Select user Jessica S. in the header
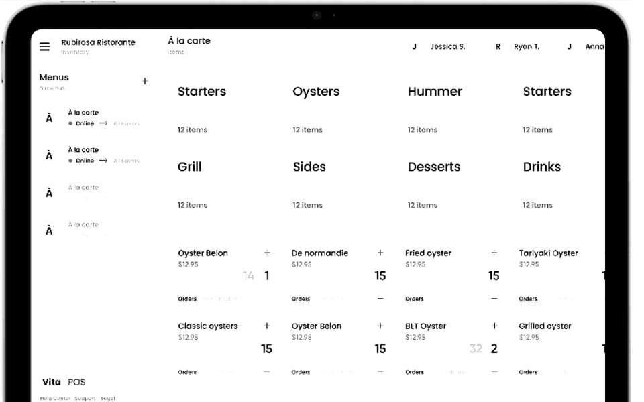Screen dimensions: 644x402 [x=447, y=47]
